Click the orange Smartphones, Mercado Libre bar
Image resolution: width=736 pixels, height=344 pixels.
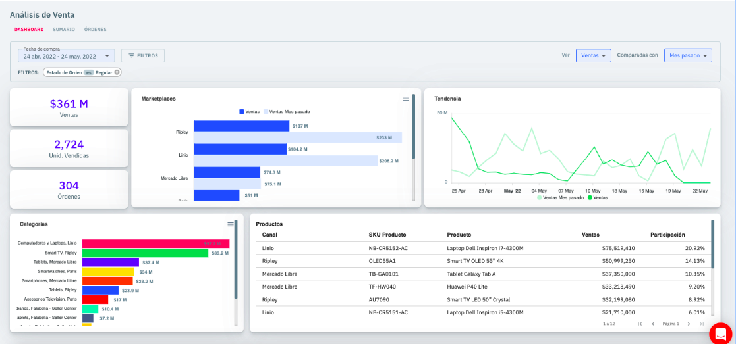click(107, 282)
